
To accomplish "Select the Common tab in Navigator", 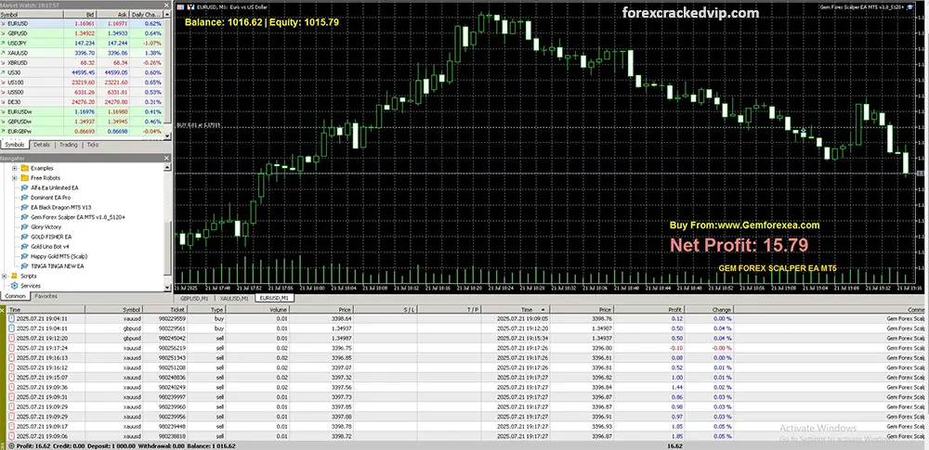I will (15, 296).
